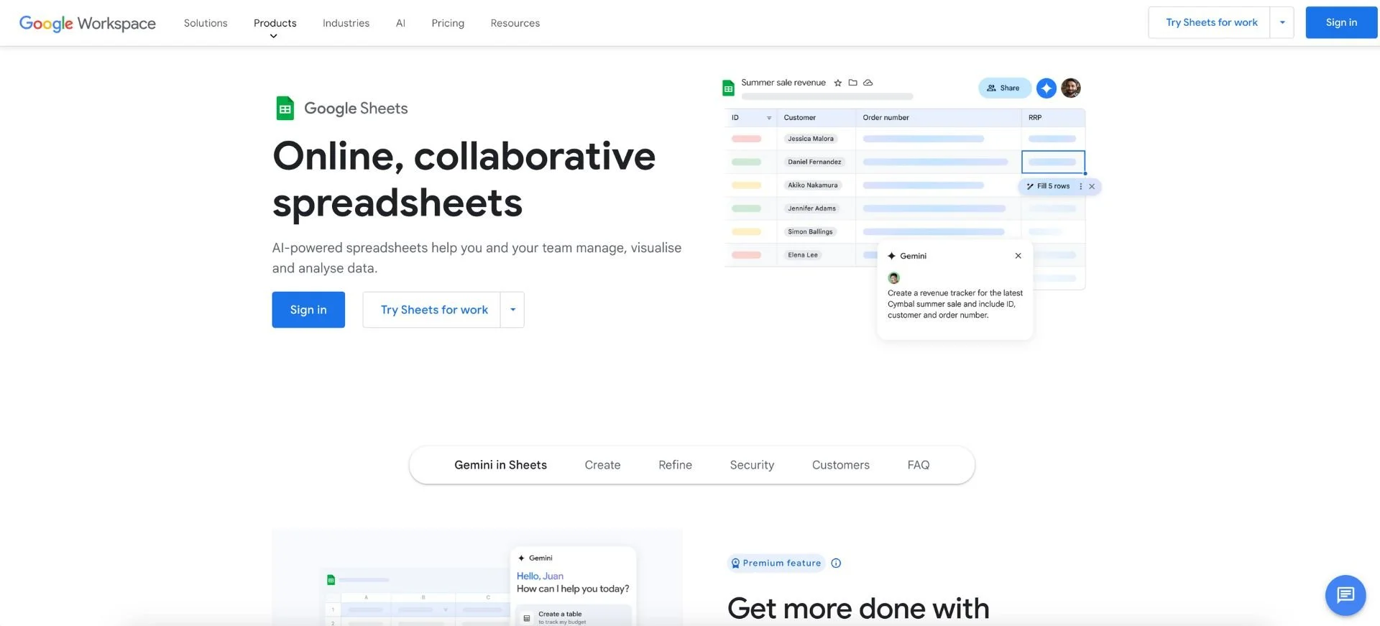Click the Customer column header

click(816, 118)
